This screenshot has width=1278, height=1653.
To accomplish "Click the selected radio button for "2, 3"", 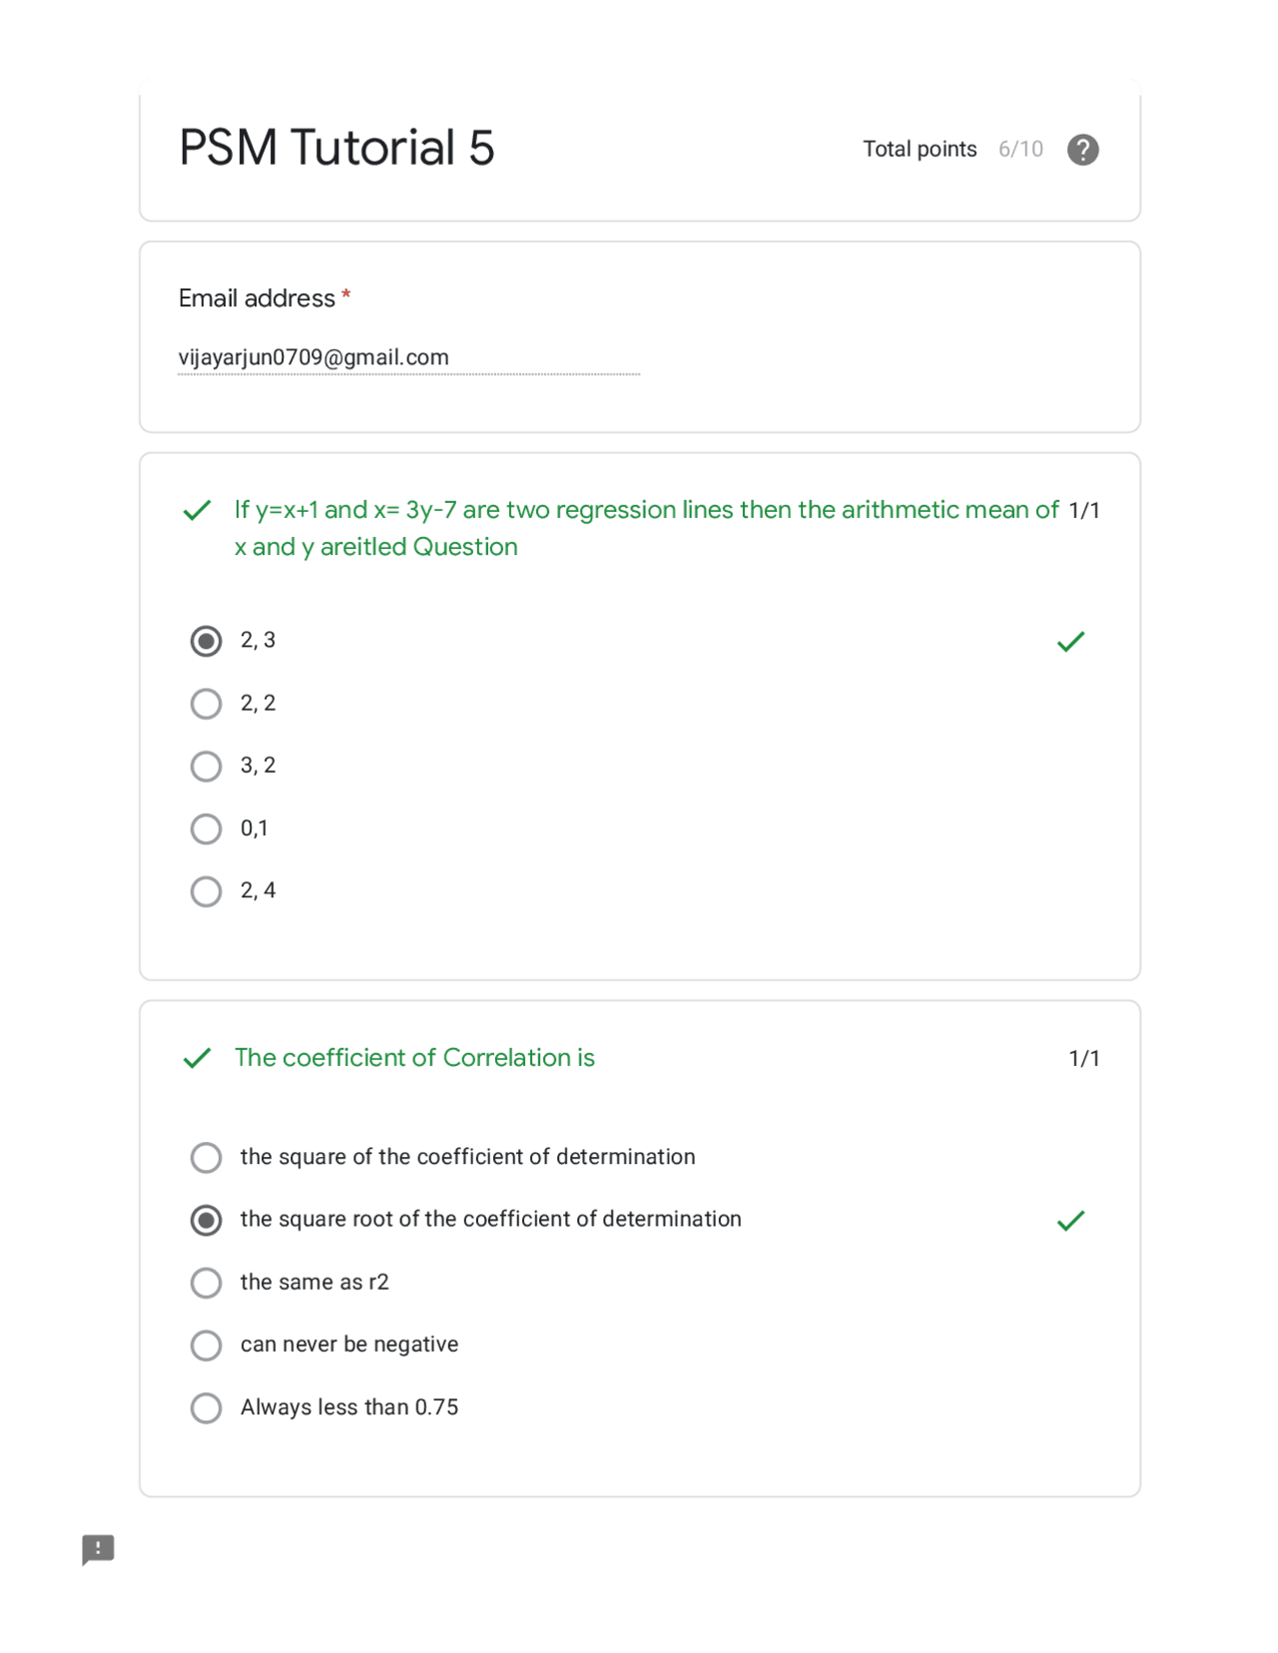I will [x=206, y=640].
